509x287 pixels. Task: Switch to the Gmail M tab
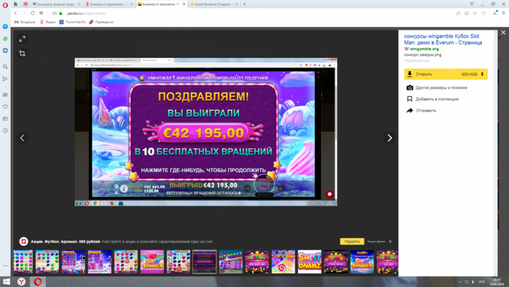click(25, 4)
